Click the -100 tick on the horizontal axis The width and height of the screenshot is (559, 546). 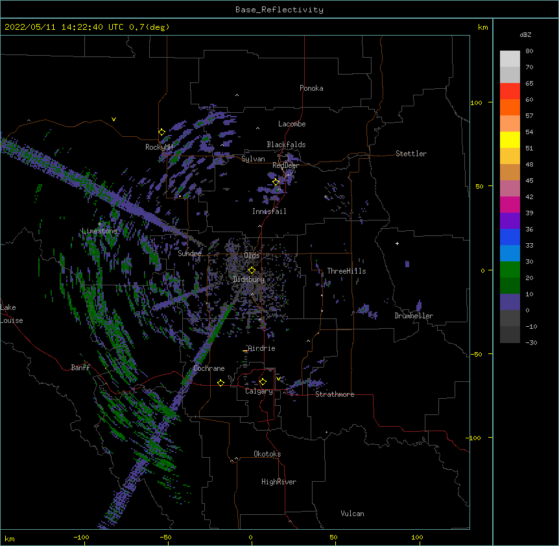tap(81, 537)
